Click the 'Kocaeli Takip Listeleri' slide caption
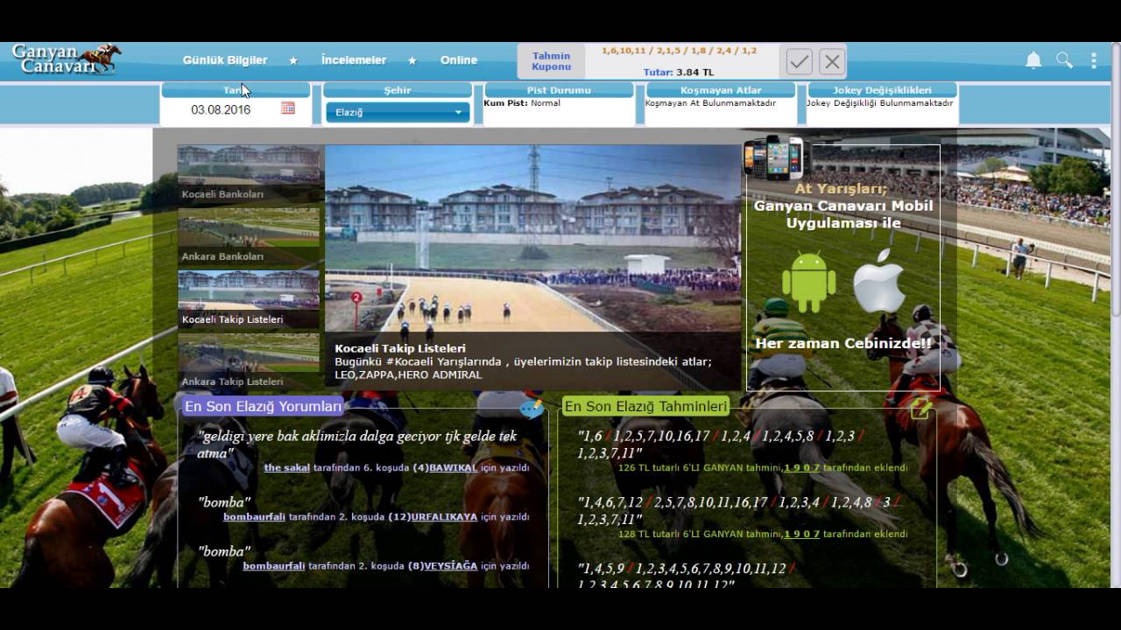 click(x=400, y=348)
